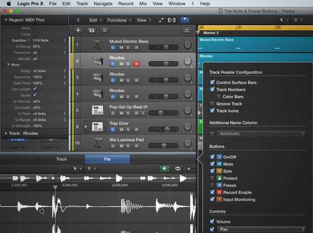Uncheck Track Icons checkbox
The height and width of the screenshot is (233, 313).
coord(212,111)
